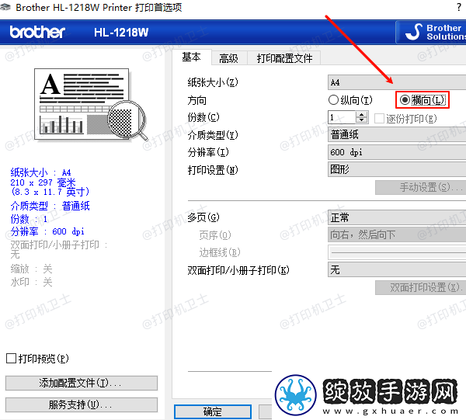Open the 纸张大小 A4 dropdown

click(x=397, y=82)
